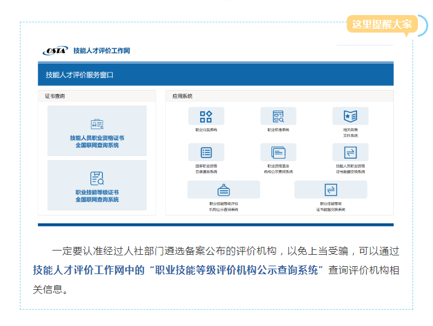Viewport: 433px width, 326px height.
Task: Click the 职业标准系统 text label
Action: [278, 130]
